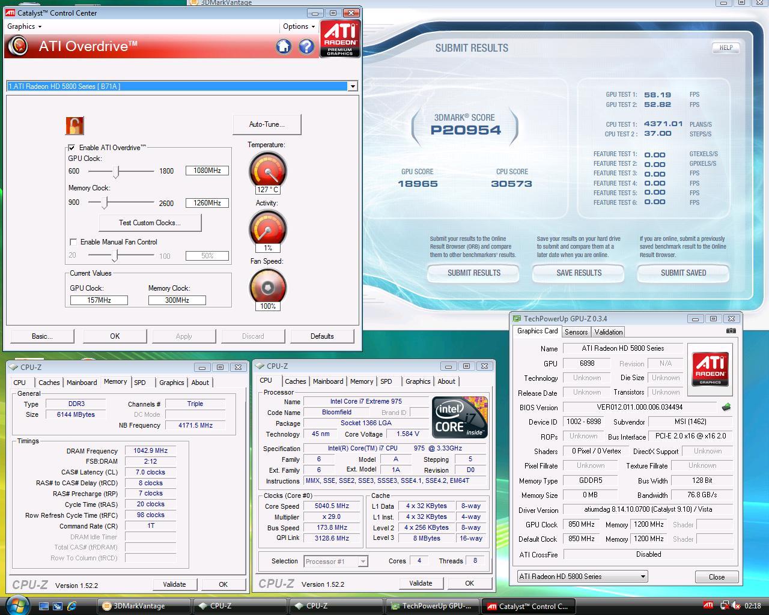The width and height of the screenshot is (769, 615).
Task: Open the Processor #1 selection dropdown
Action: (362, 562)
